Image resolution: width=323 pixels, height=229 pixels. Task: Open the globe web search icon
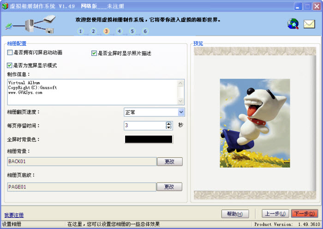pyautogui.click(x=293, y=24)
